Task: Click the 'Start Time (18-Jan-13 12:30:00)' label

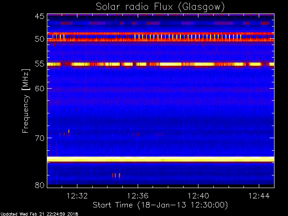Action: pyautogui.click(x=160, y=205)
